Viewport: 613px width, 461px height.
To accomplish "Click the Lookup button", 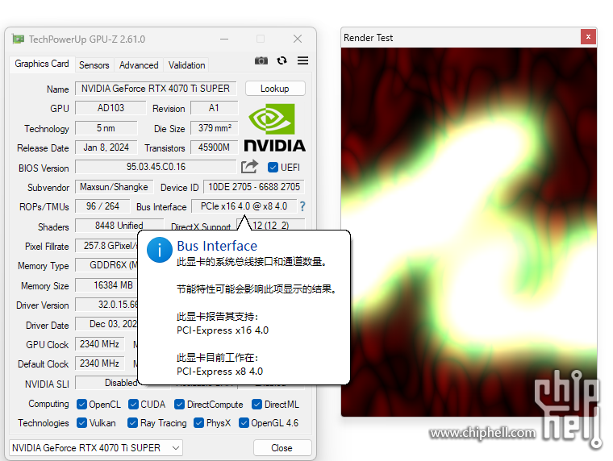I will click(275, 89).
